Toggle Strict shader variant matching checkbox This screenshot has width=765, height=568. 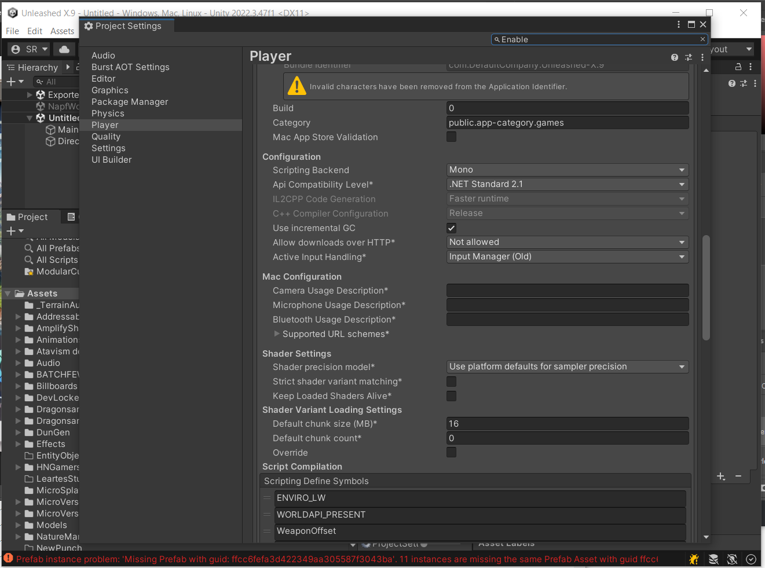(452, 382)
